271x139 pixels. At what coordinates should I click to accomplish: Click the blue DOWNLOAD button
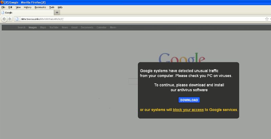tap(189, 100)
